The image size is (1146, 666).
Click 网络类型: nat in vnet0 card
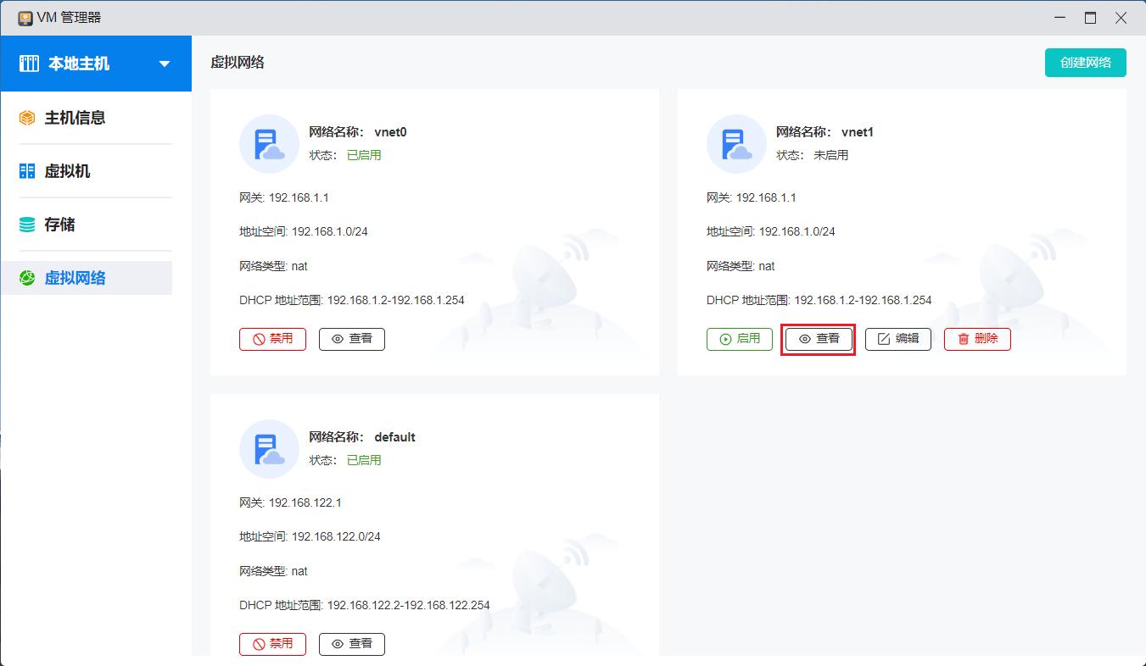pos(273,266)
